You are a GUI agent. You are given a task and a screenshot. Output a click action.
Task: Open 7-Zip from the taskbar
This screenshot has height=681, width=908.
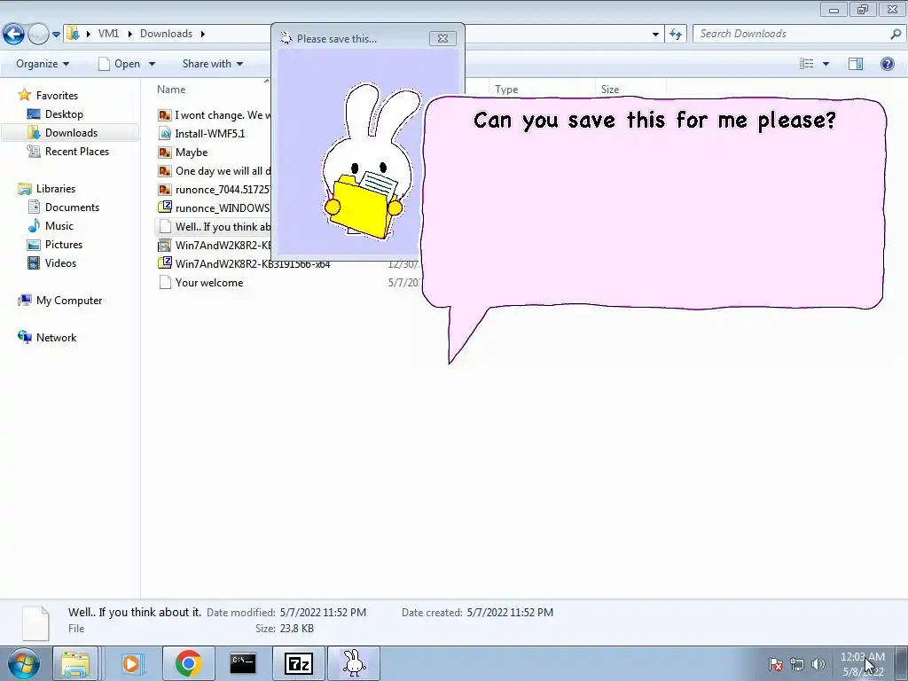pos(299,663)
